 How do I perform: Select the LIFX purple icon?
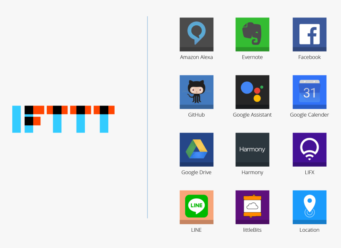pyautogui.click(x=309, y=150)
